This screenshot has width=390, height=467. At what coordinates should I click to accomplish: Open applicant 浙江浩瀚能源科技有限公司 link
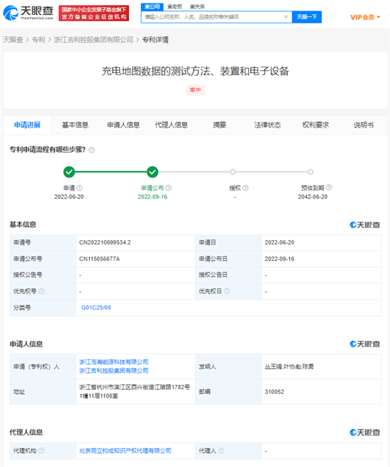[x=114, y=362]
